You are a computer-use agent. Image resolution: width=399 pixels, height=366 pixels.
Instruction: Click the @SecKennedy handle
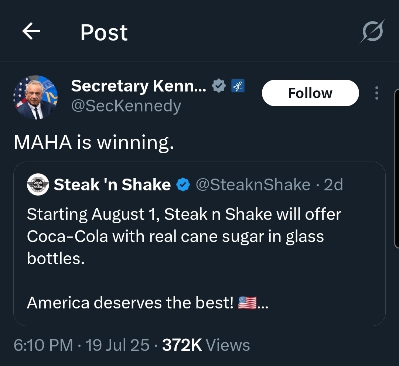[x=126, y=106]
